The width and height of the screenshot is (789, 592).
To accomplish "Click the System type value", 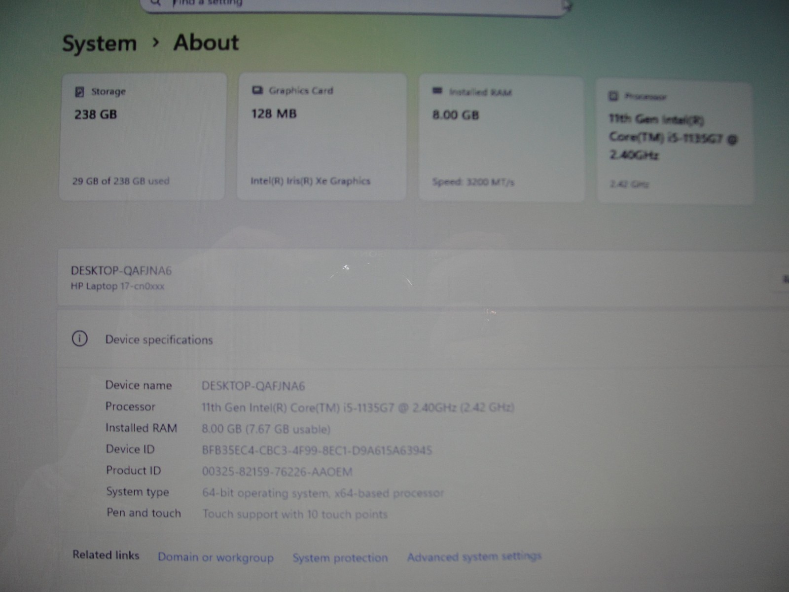I will (323, 493).
